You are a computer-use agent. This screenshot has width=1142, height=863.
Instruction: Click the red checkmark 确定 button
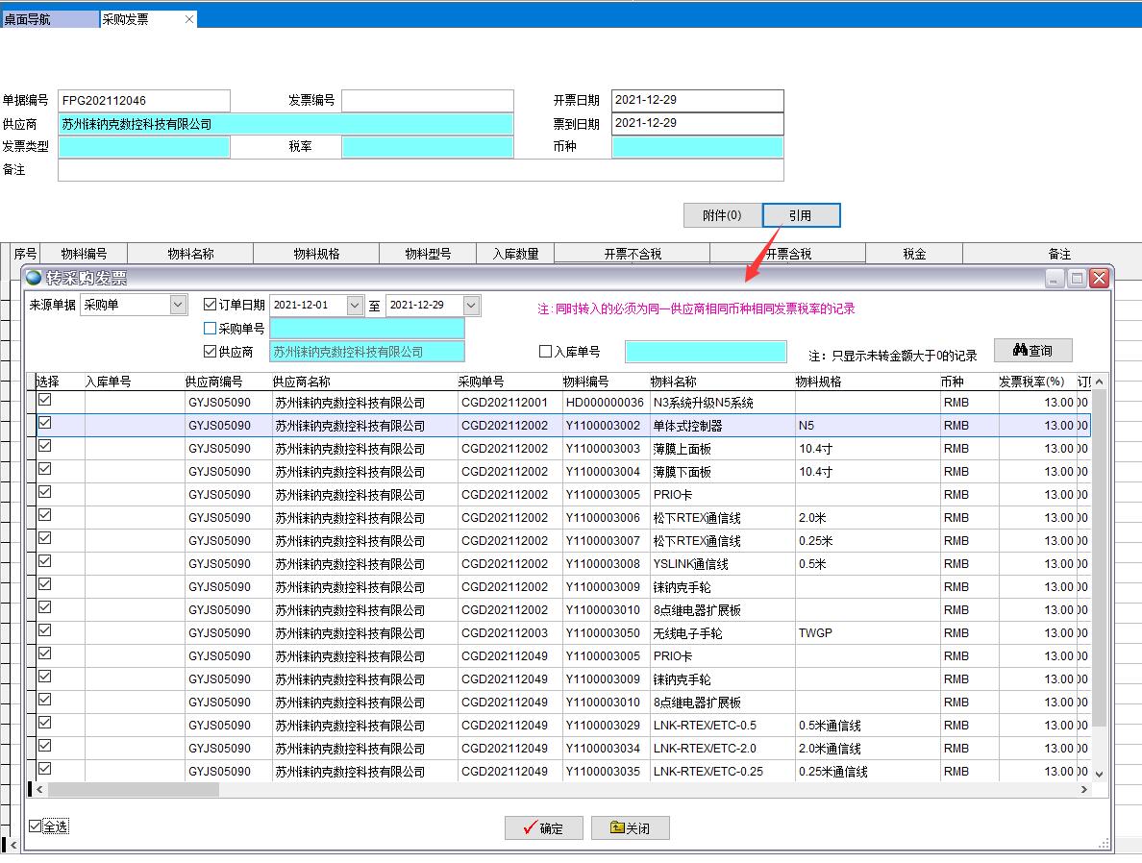click(x=543, y=828)
